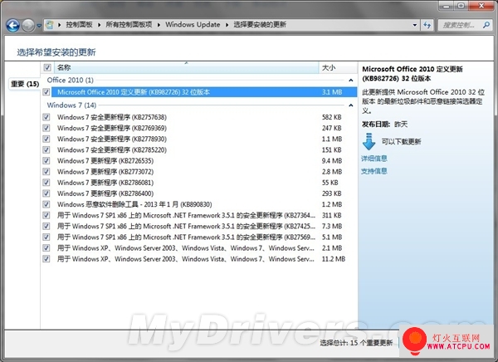Minimize the Windows Update window

tap(447, 6)
